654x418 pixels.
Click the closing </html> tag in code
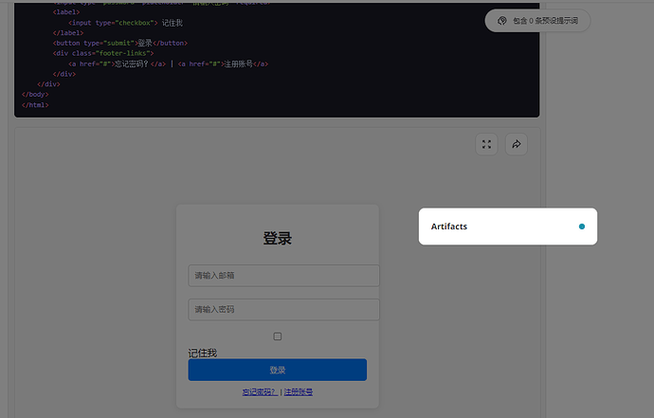point(35,104)
